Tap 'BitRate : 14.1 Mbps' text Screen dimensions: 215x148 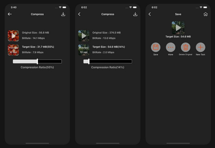[x=33, y=38]
